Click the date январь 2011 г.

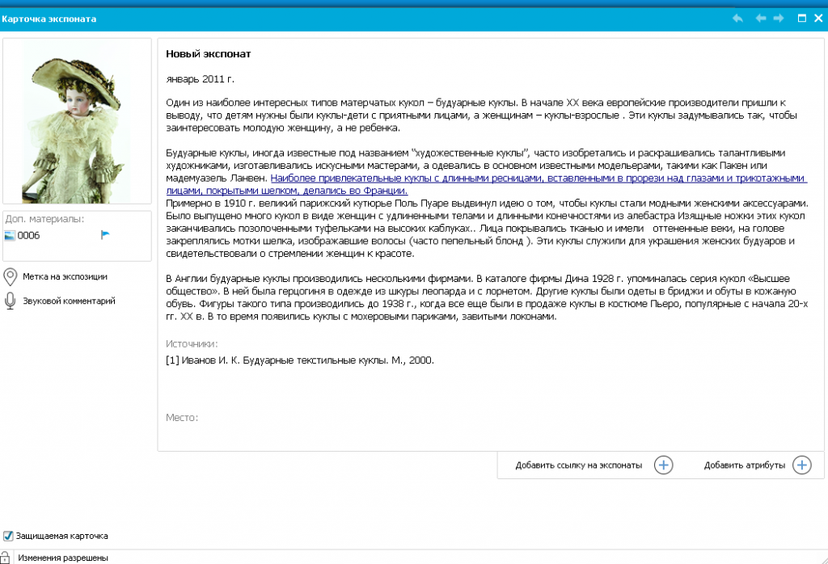pyautogui.click(x=201, y=79)
